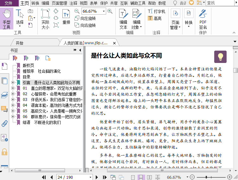This screenshot has width=238, height=180.
Task: Click the Delete bookmark icon in bookmarks panel
Action: (15, 58)
